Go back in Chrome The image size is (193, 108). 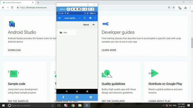tap(3, 7)
